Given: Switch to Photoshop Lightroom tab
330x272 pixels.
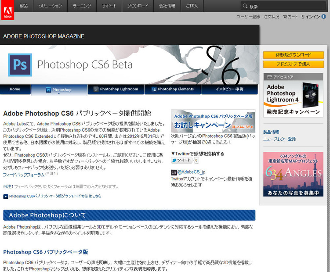Looking at the screenshot, I should pyautogui.click(x=116, y=89).
